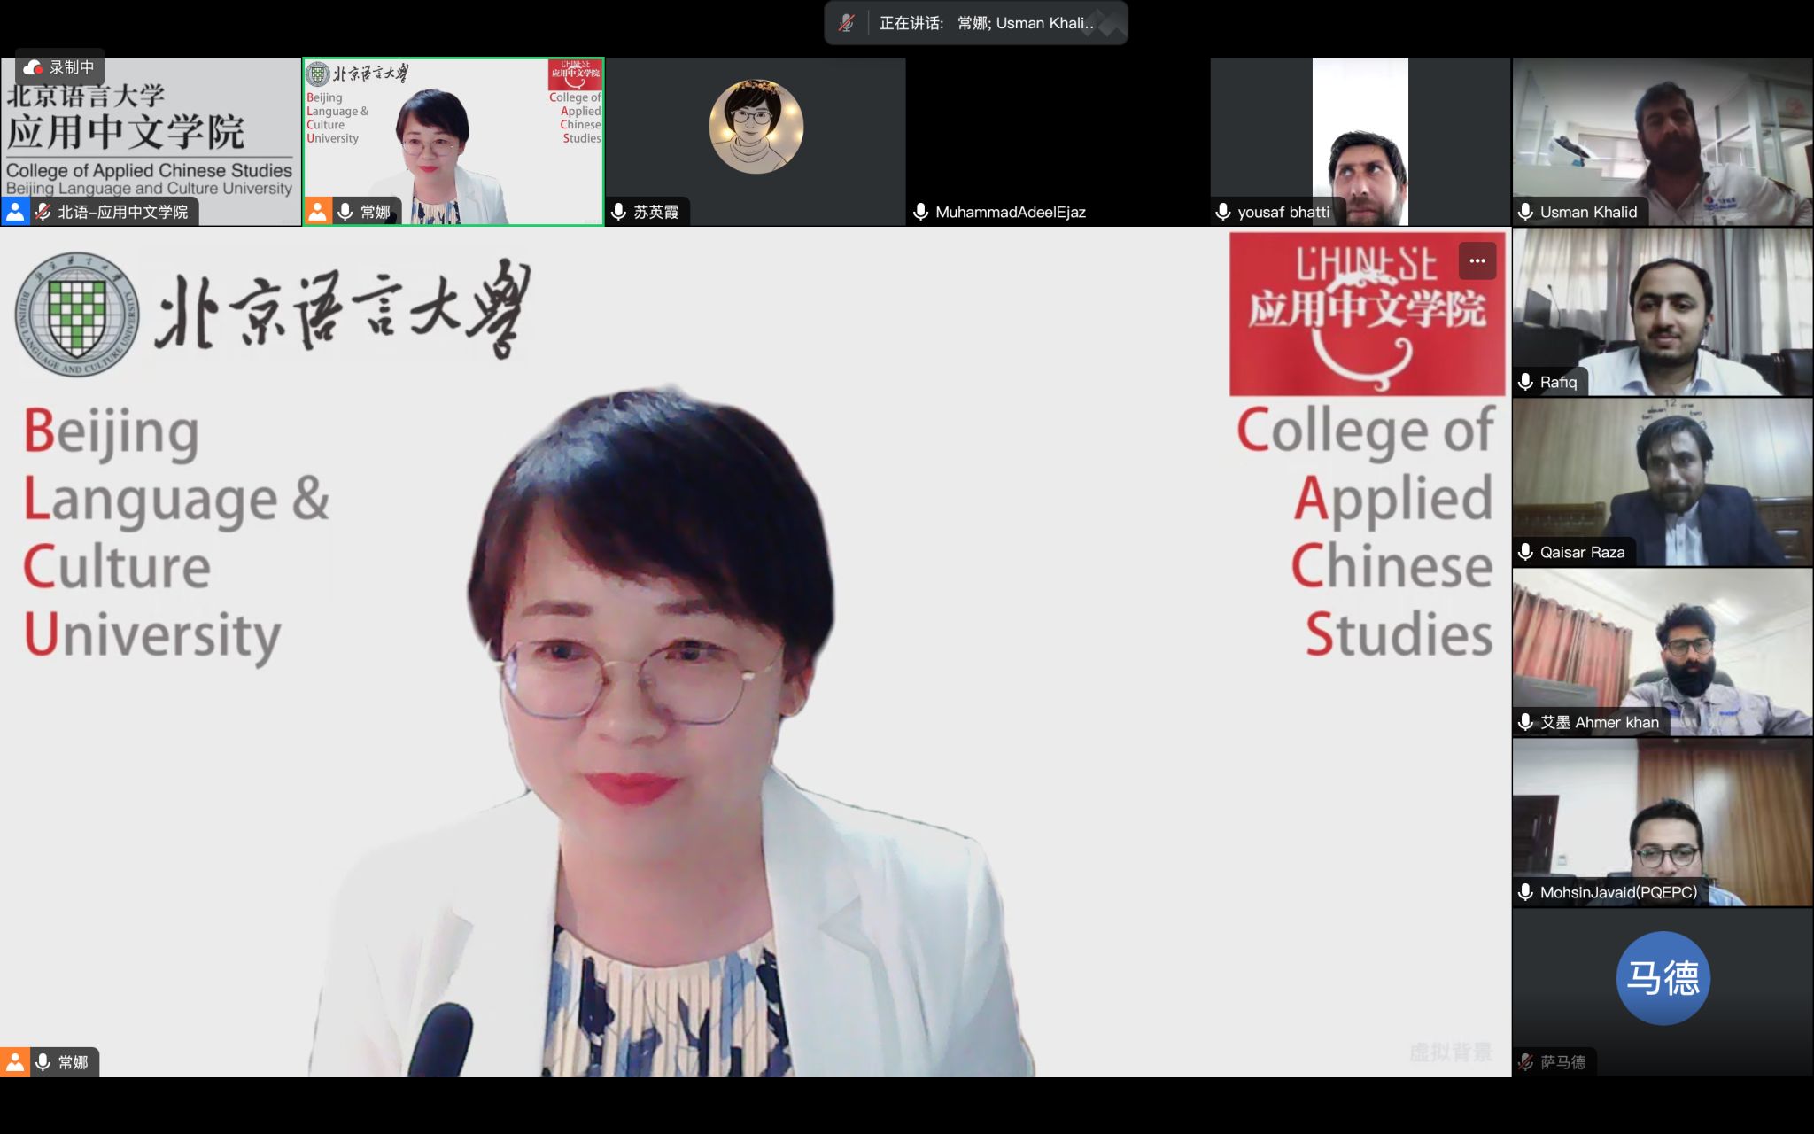Click the name label Usman Khalid
Screen dimensions: 1814x1134
click(1589, 212)
